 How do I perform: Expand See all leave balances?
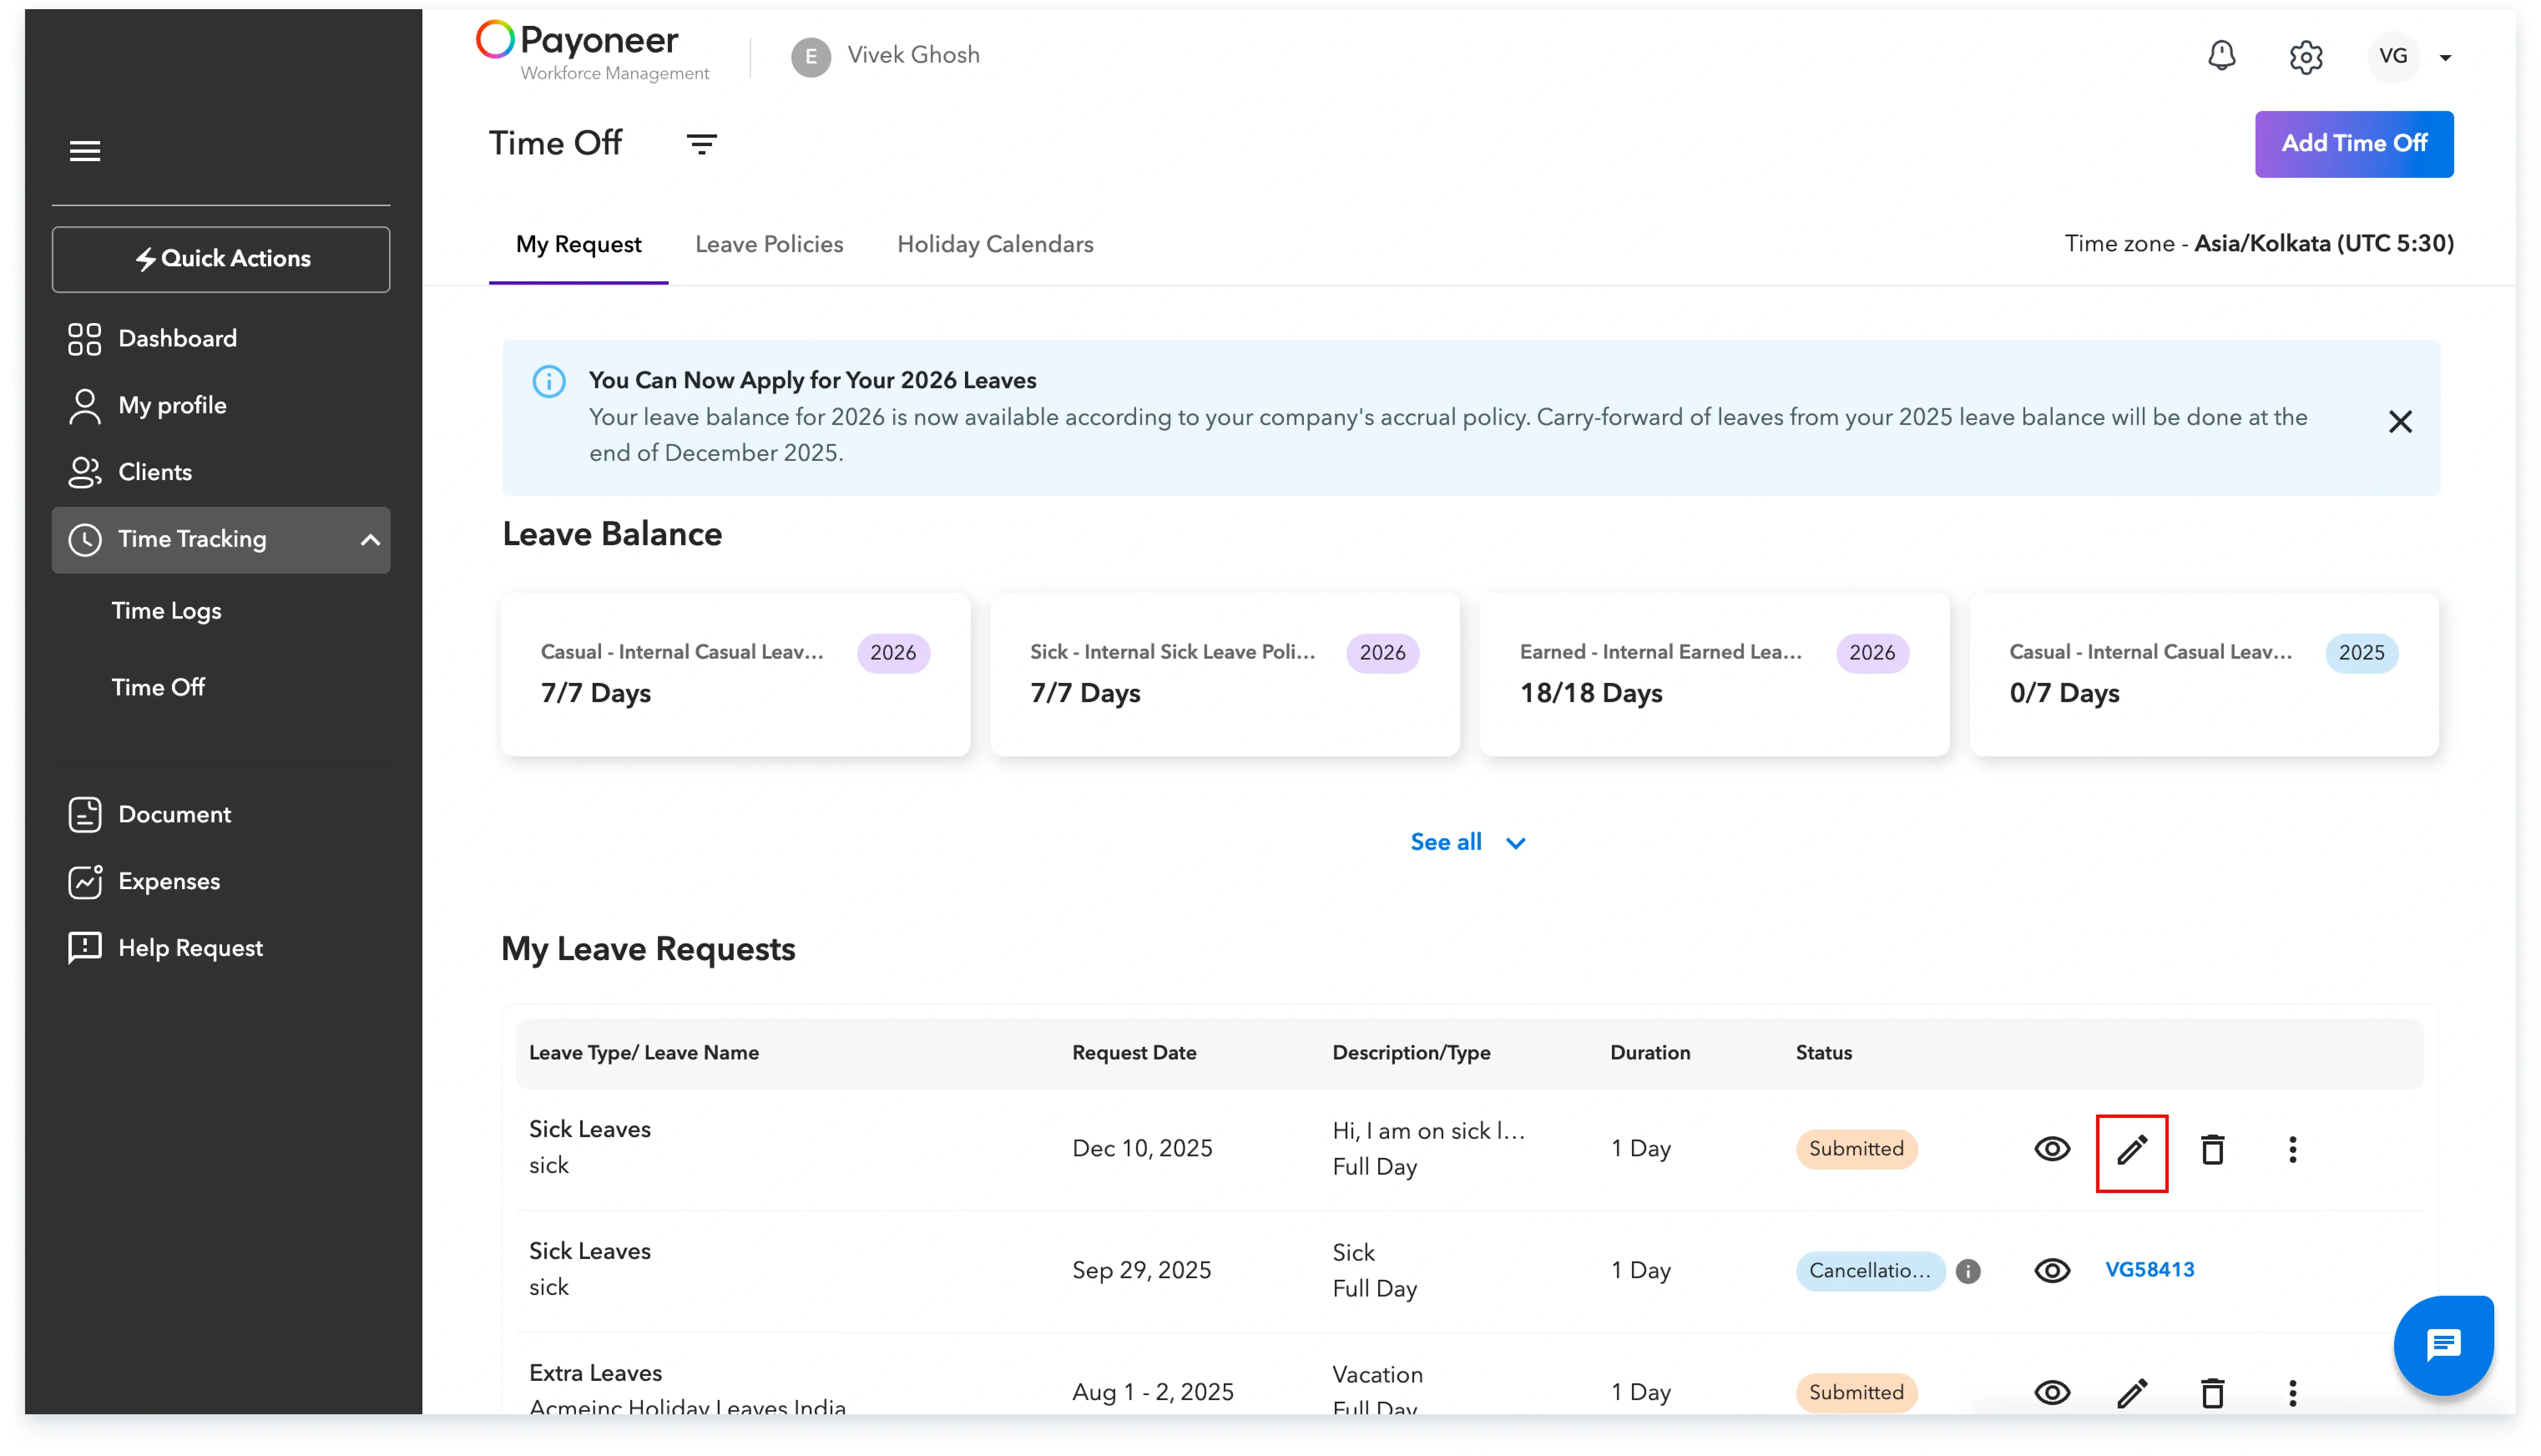[x=1466, y=842]
